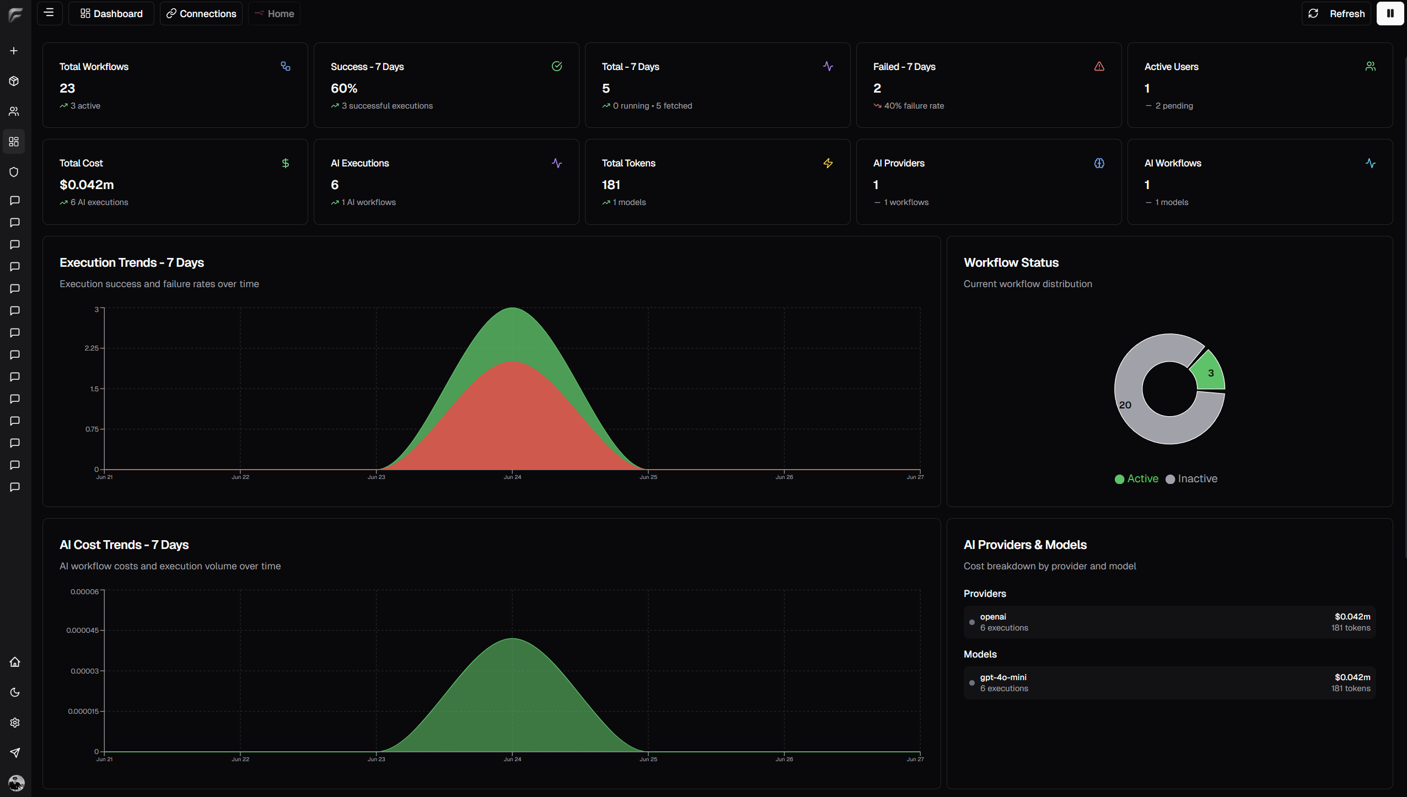Screen dimensions: 1407x797
Task: Click the paper plane send icon
Action: pyautogui.click(x=15, y=753)
